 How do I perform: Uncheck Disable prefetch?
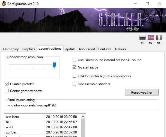coord(7,84)
